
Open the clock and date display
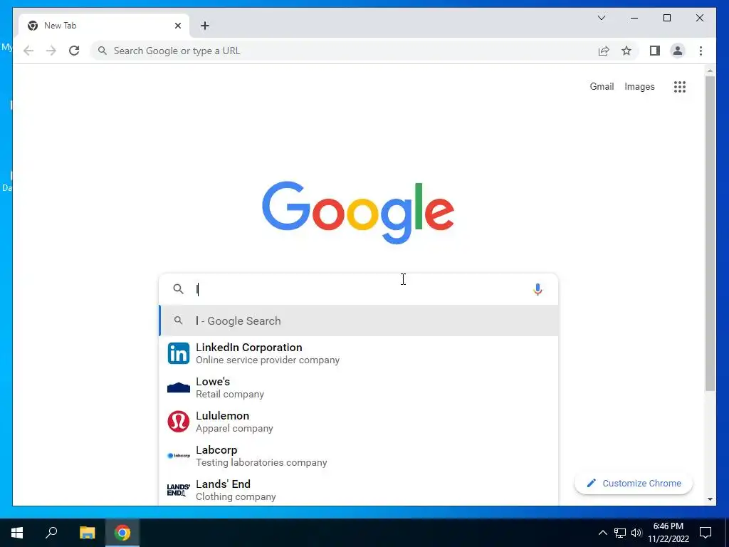668,533
